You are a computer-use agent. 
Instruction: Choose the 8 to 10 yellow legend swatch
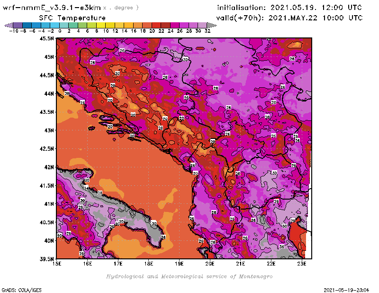101,25
